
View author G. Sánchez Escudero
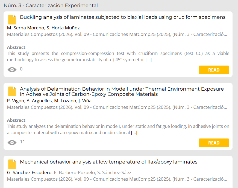coord(29,172)
